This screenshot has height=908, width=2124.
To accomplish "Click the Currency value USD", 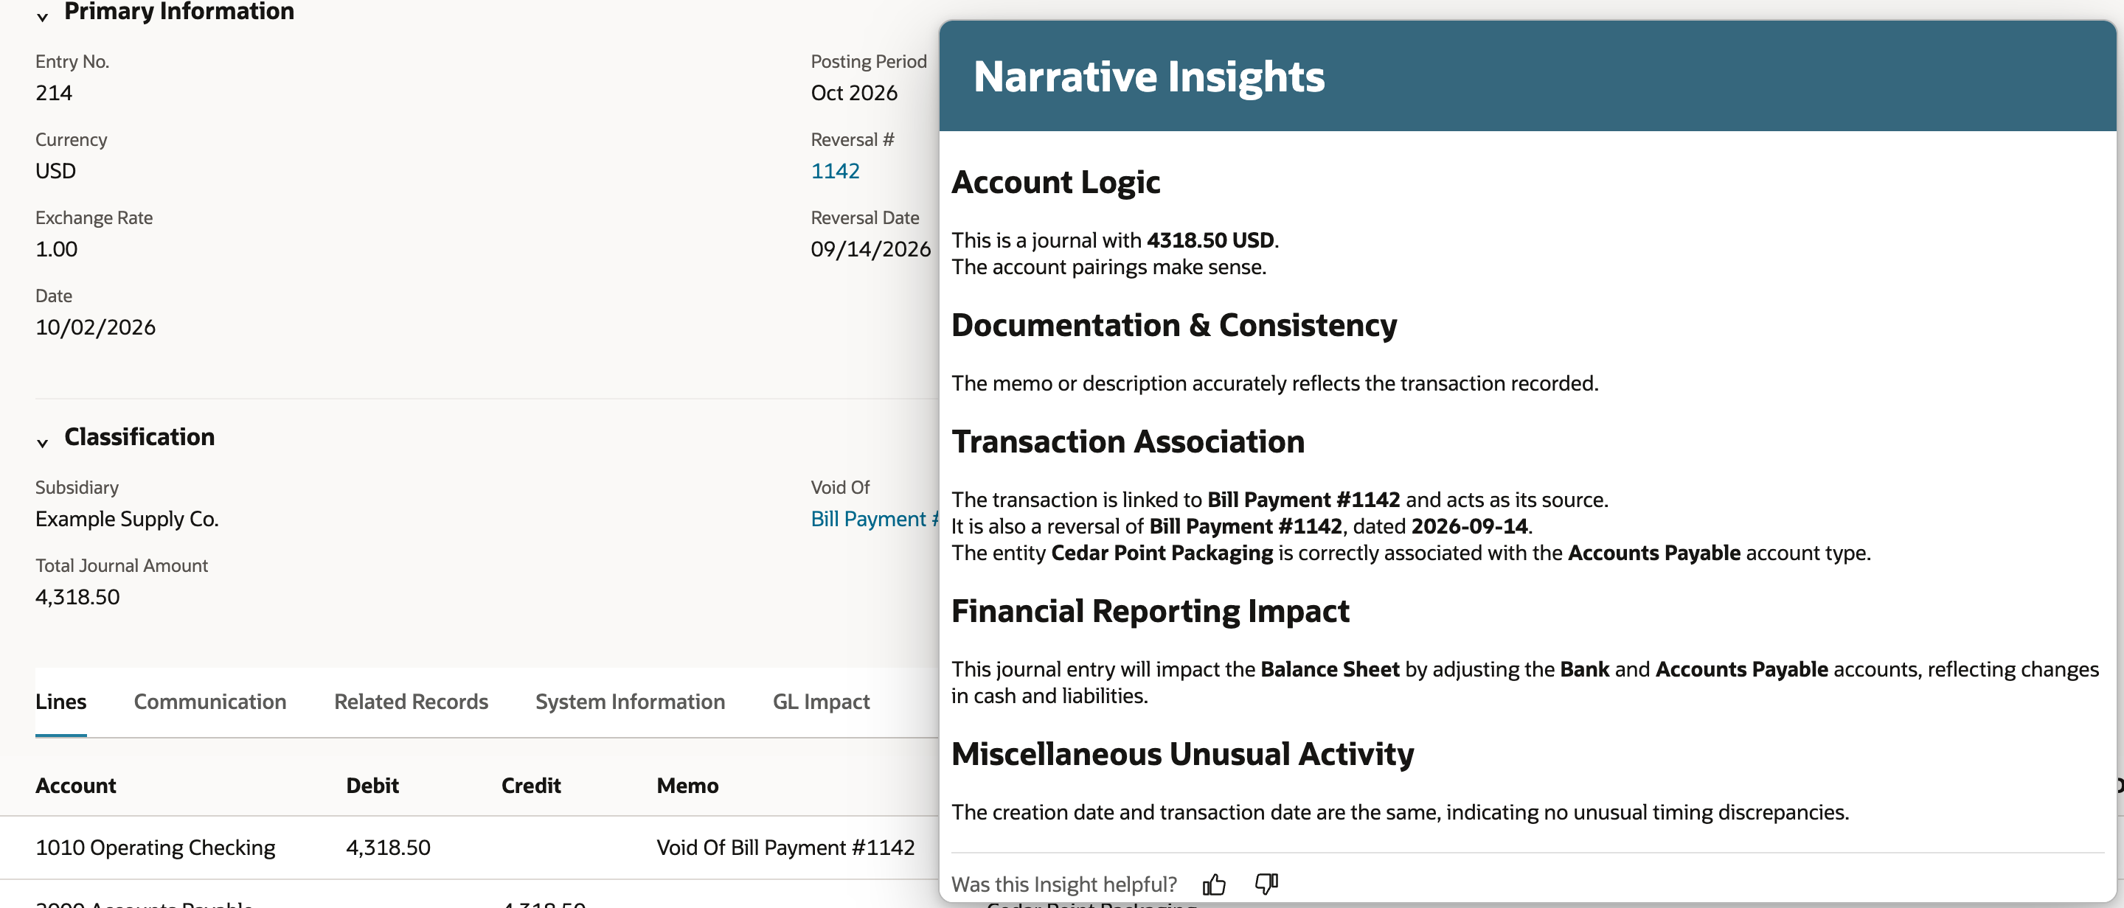I will (x=55, y=170).
